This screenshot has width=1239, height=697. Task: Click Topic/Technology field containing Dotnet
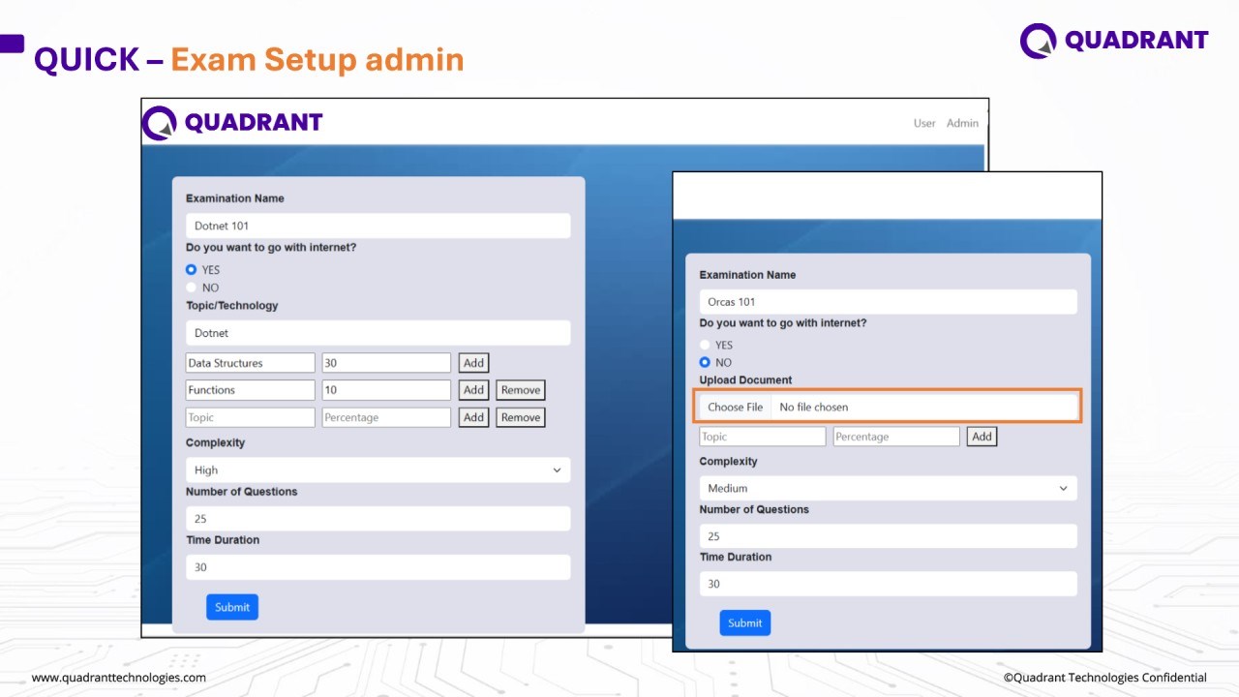(x=378, y=333)
